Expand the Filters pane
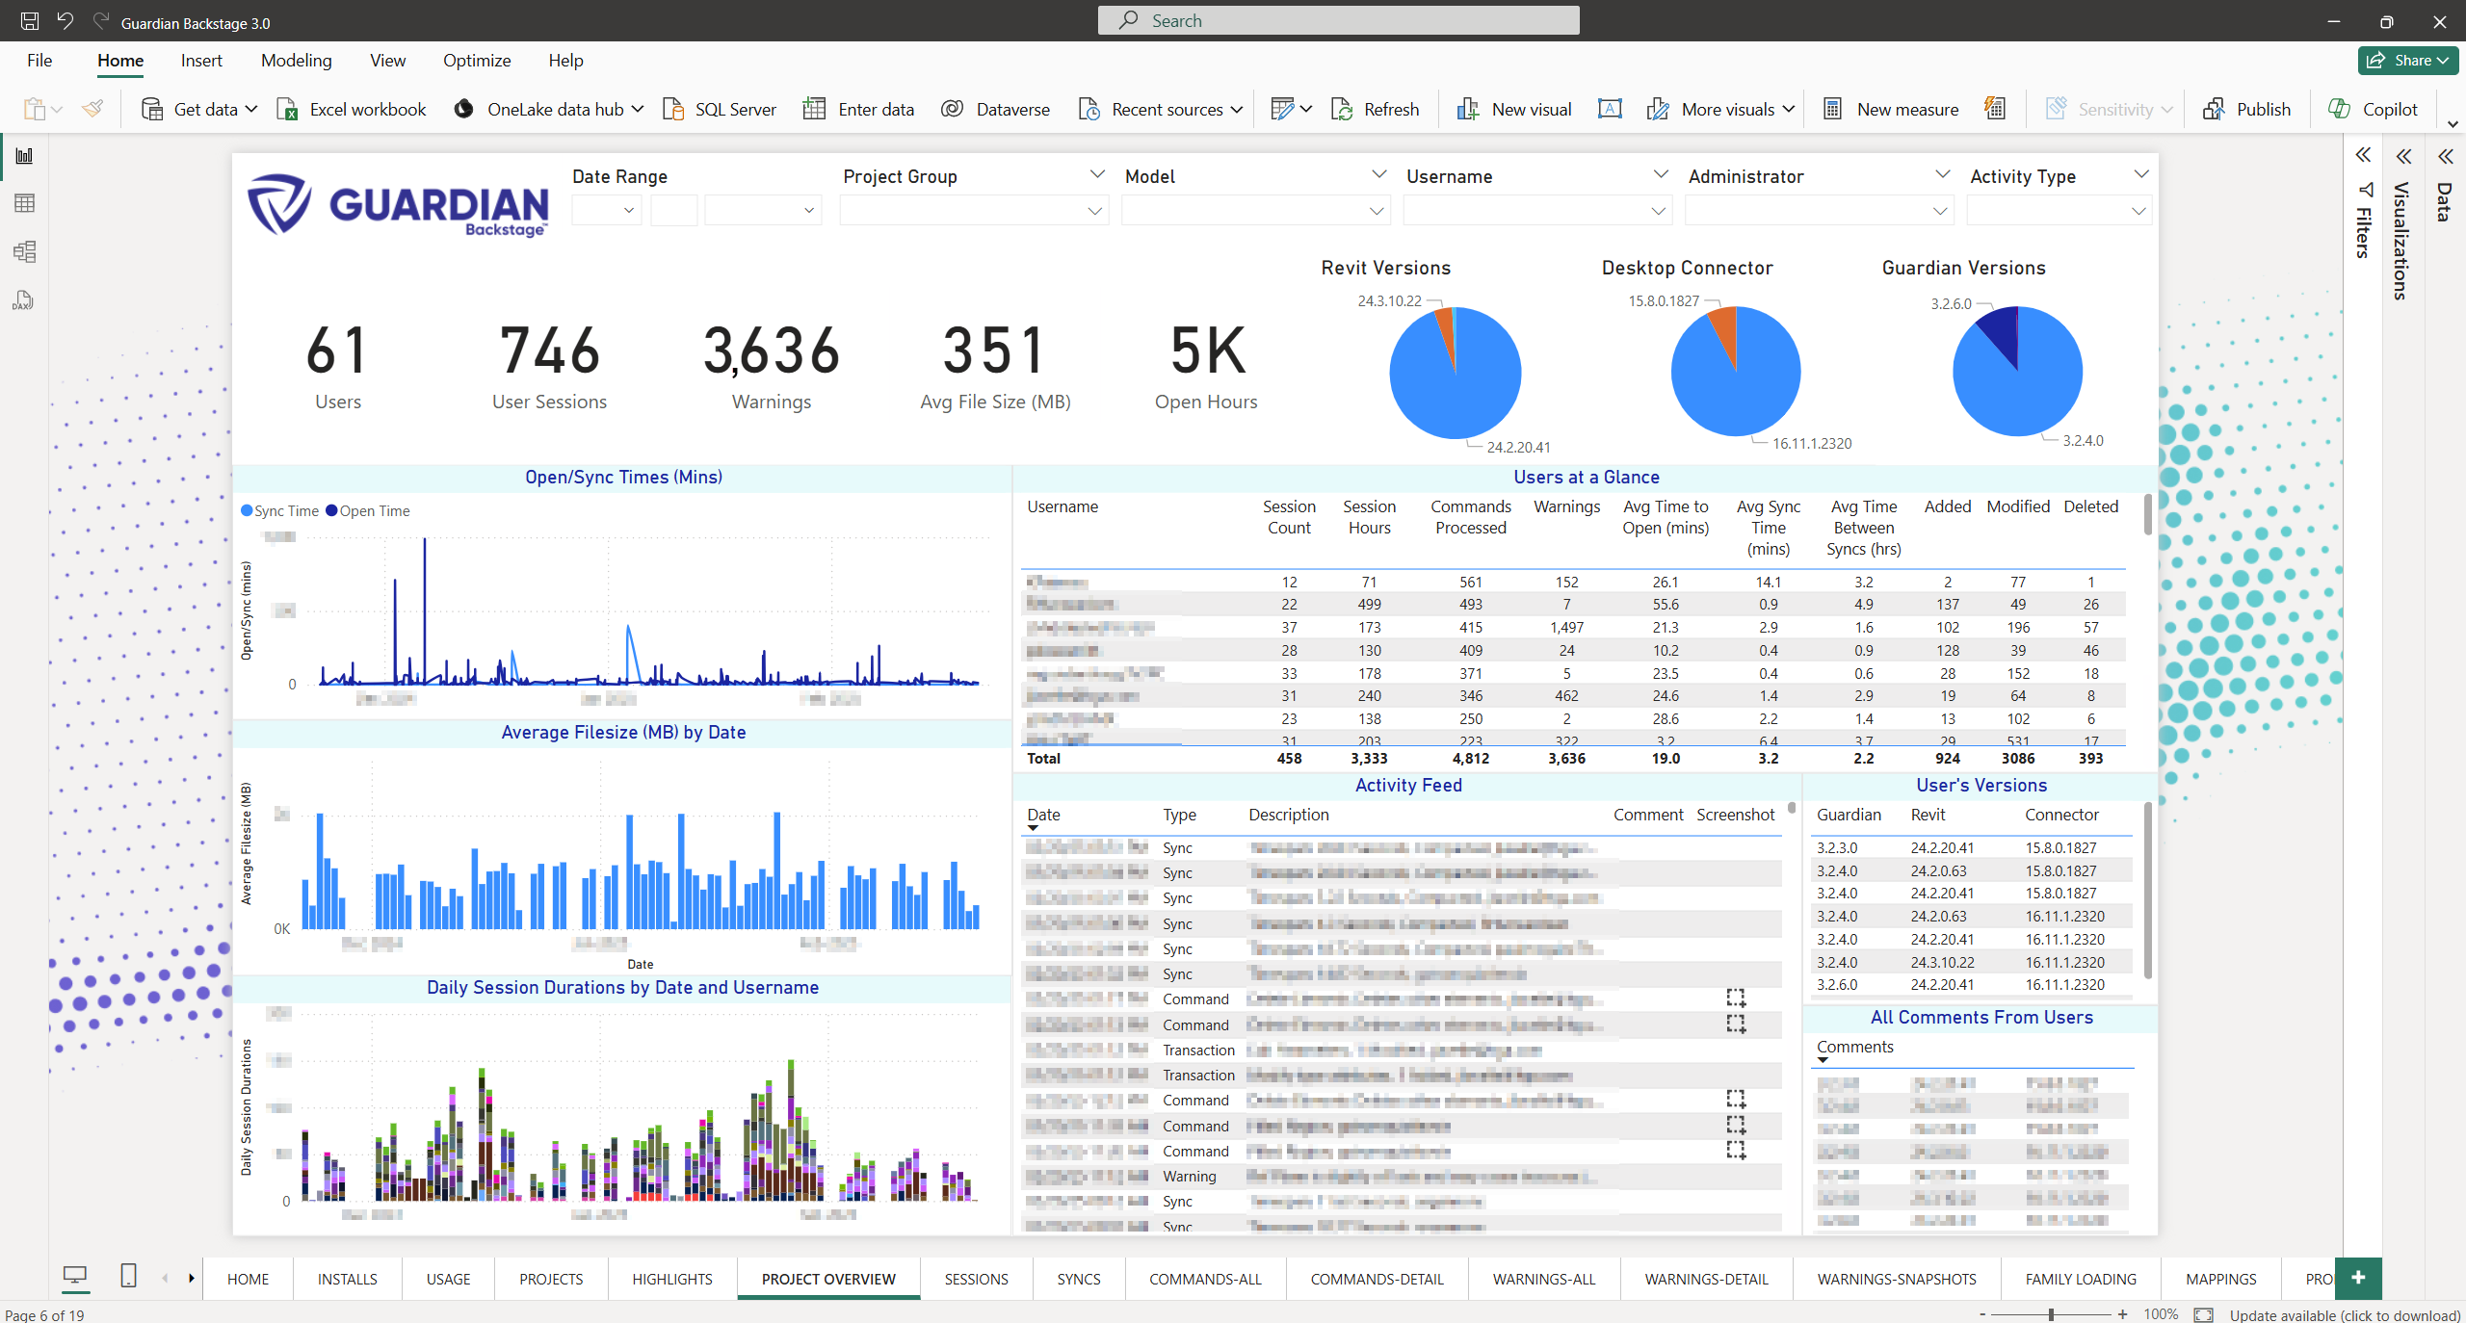 pyautogui.click(x=2363, y=156)
